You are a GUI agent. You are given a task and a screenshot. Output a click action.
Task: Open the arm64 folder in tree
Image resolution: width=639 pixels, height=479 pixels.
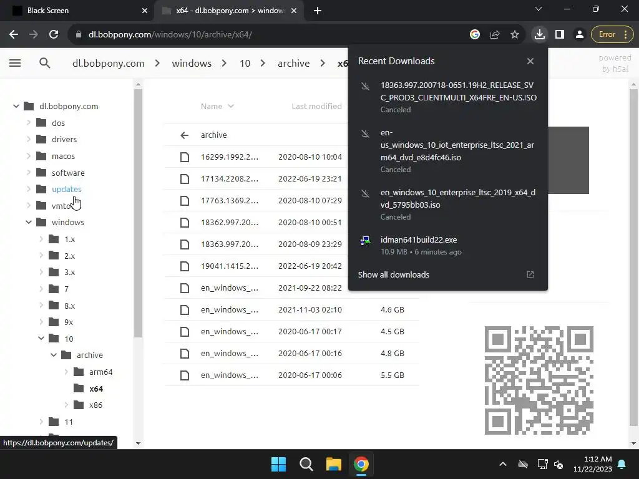pos(100,372)
